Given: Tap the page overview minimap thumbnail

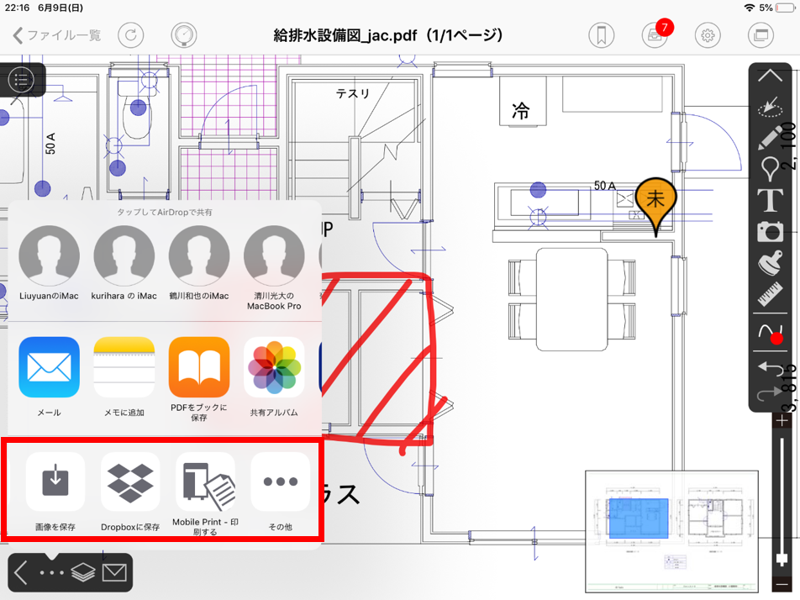Looking at the screenshot, I should (x=671, y=529).
